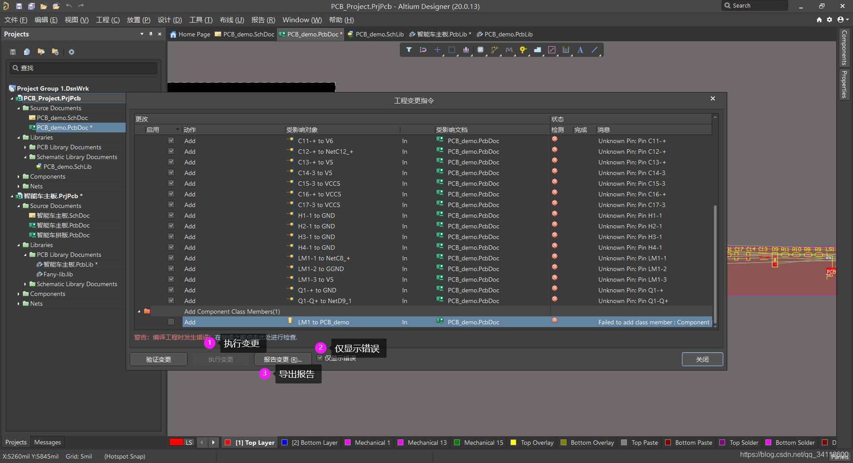
Task: Switch to the PCB_demo.SchLib tab
Action: coord(375,34)
